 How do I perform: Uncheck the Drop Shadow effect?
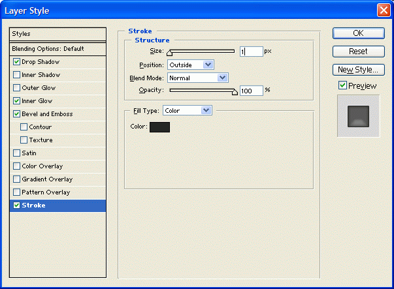click(16, 62)
